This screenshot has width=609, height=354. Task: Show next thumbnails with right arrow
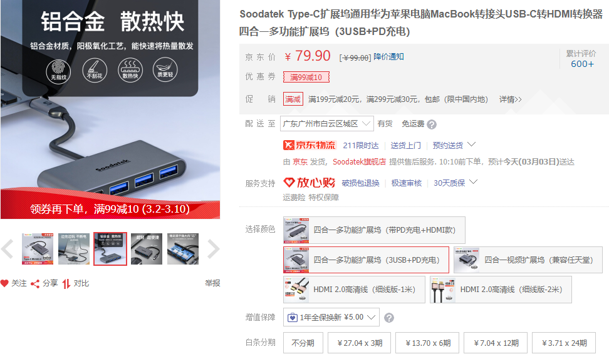point(213,249)
